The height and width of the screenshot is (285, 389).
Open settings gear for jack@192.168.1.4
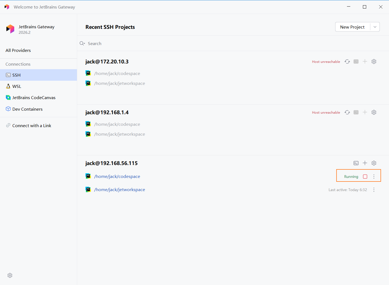[374, 112]
